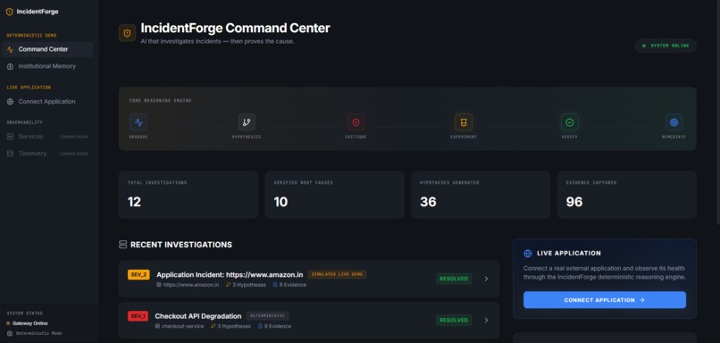Viewport: 720px width, 343px height.
Task: Select the Critique shield icon
Action: (x=356, y=122)
